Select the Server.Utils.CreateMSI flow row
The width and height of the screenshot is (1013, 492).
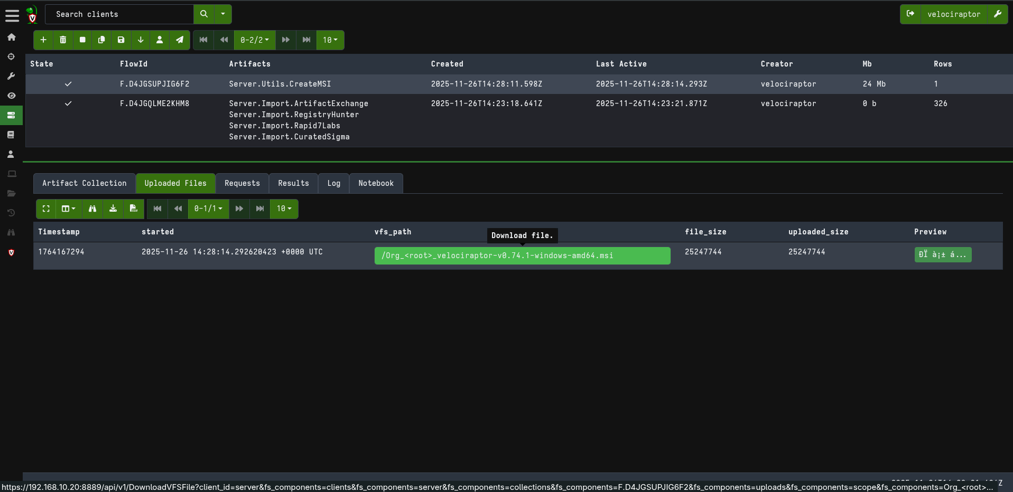(280, 84)
